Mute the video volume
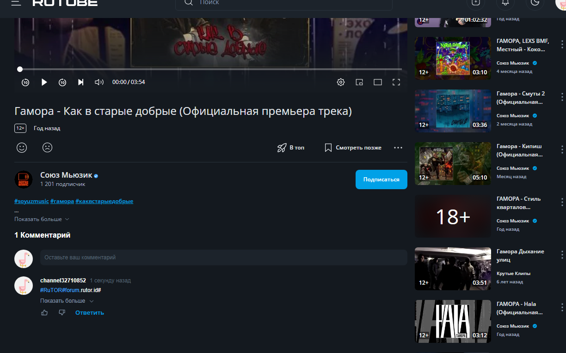This screenshot has width=566, height=353. click(99, 82)
